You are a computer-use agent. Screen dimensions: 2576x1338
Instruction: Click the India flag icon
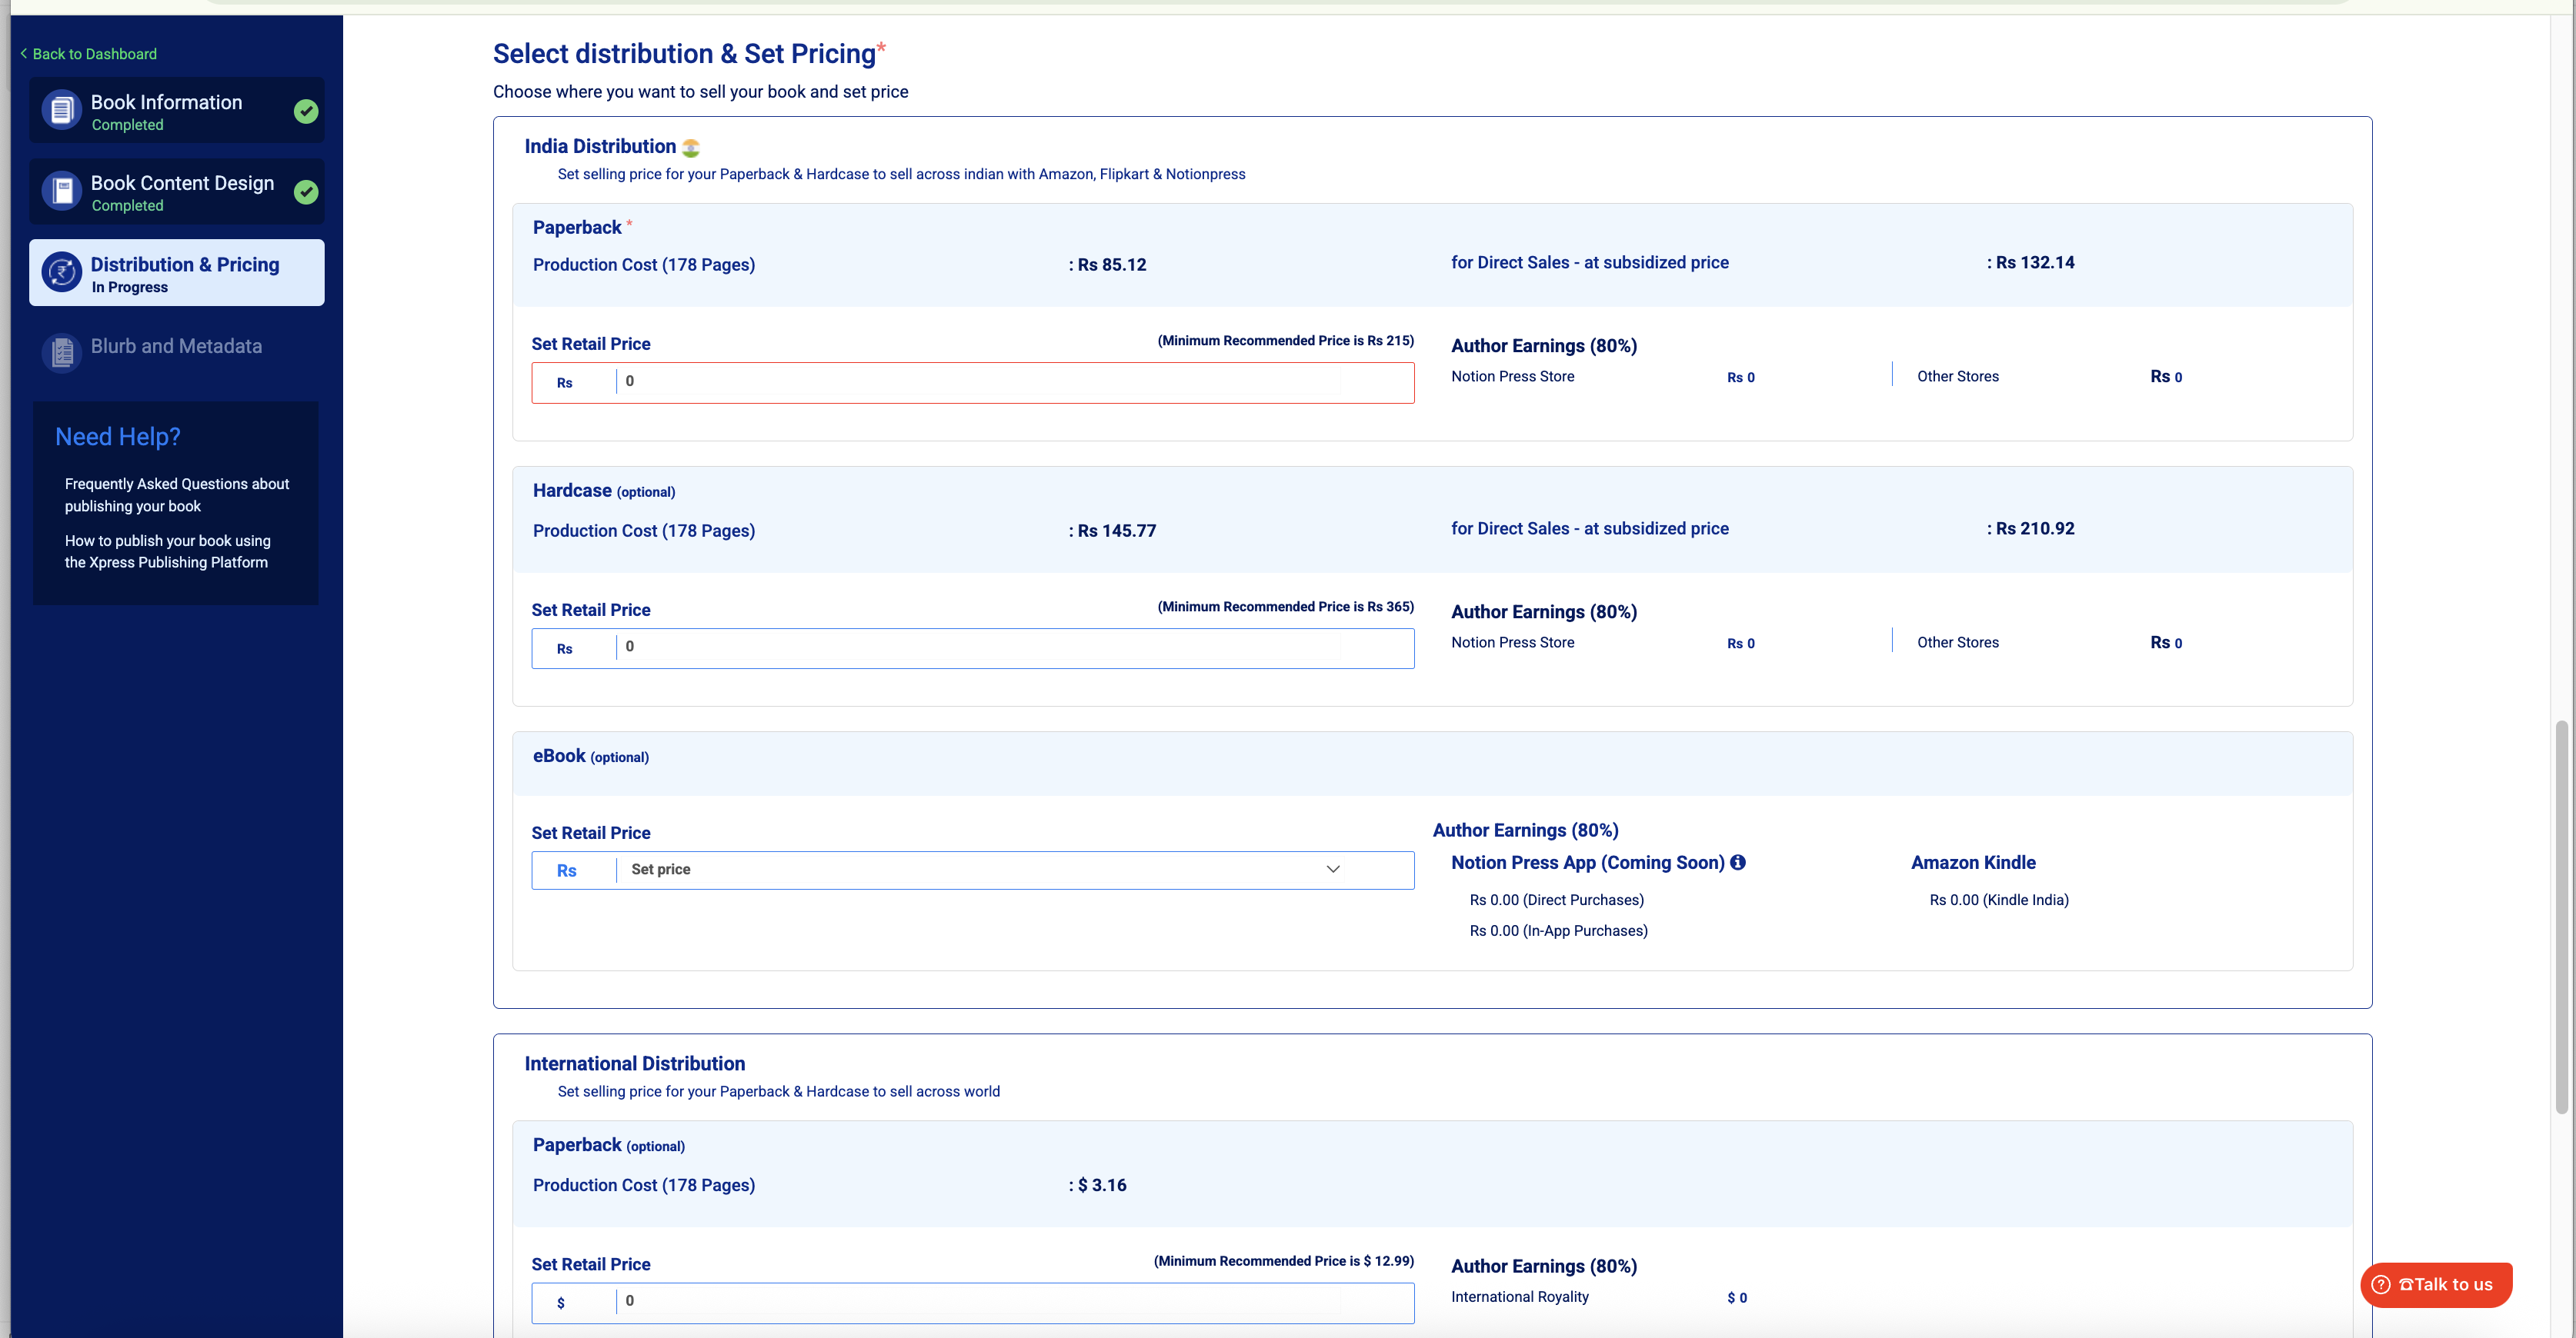coord(690,148)
